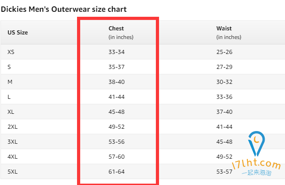Viewport: 285px width, 185px height.
Task: Click the chest value 53-56
Action: click(x=116, y=142)
